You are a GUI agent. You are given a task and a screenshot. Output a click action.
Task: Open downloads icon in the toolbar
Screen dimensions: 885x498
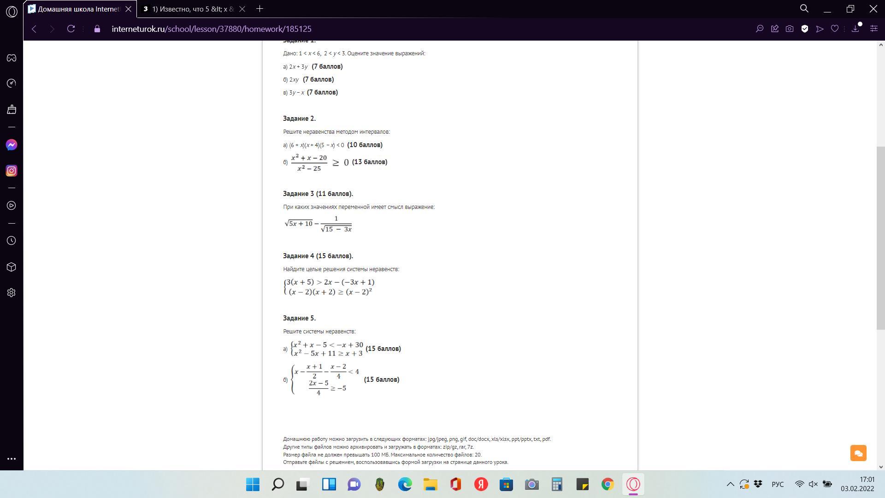855,29
